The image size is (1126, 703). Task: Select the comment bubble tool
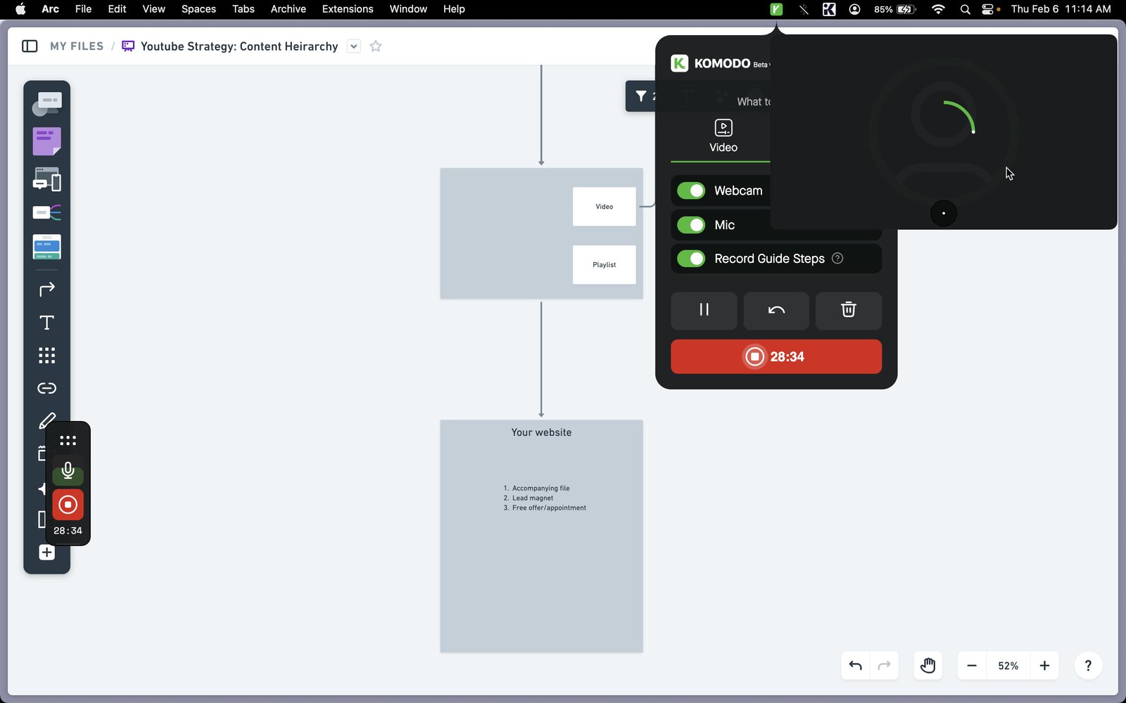(46, 104)
